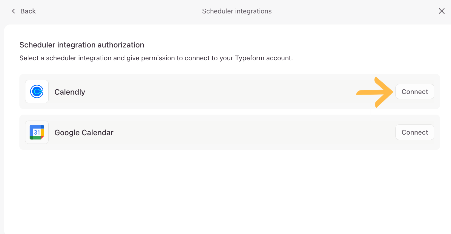451x234 pixels.
Task: Click the Back chevron arrow icon
Action: 13,11
